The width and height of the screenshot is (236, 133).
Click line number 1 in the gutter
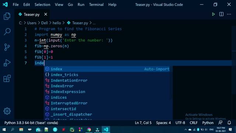pos(25,29)
